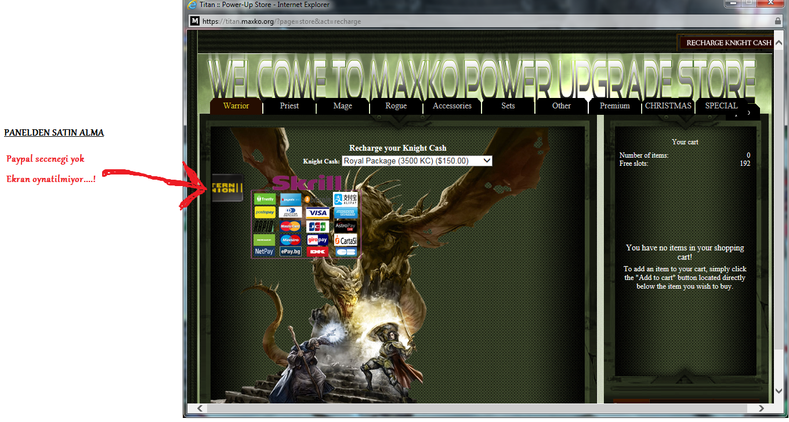The image size is (789, 422).
Task: Select the Trustly payment icon
Action: [x=265, y=199]
